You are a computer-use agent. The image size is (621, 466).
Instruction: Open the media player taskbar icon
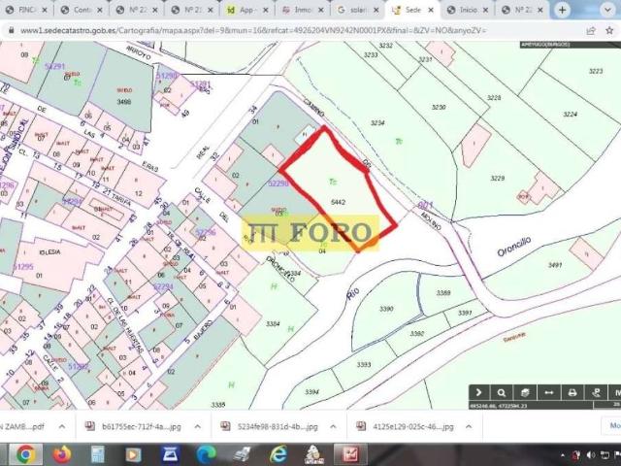(x=134, y=455)
